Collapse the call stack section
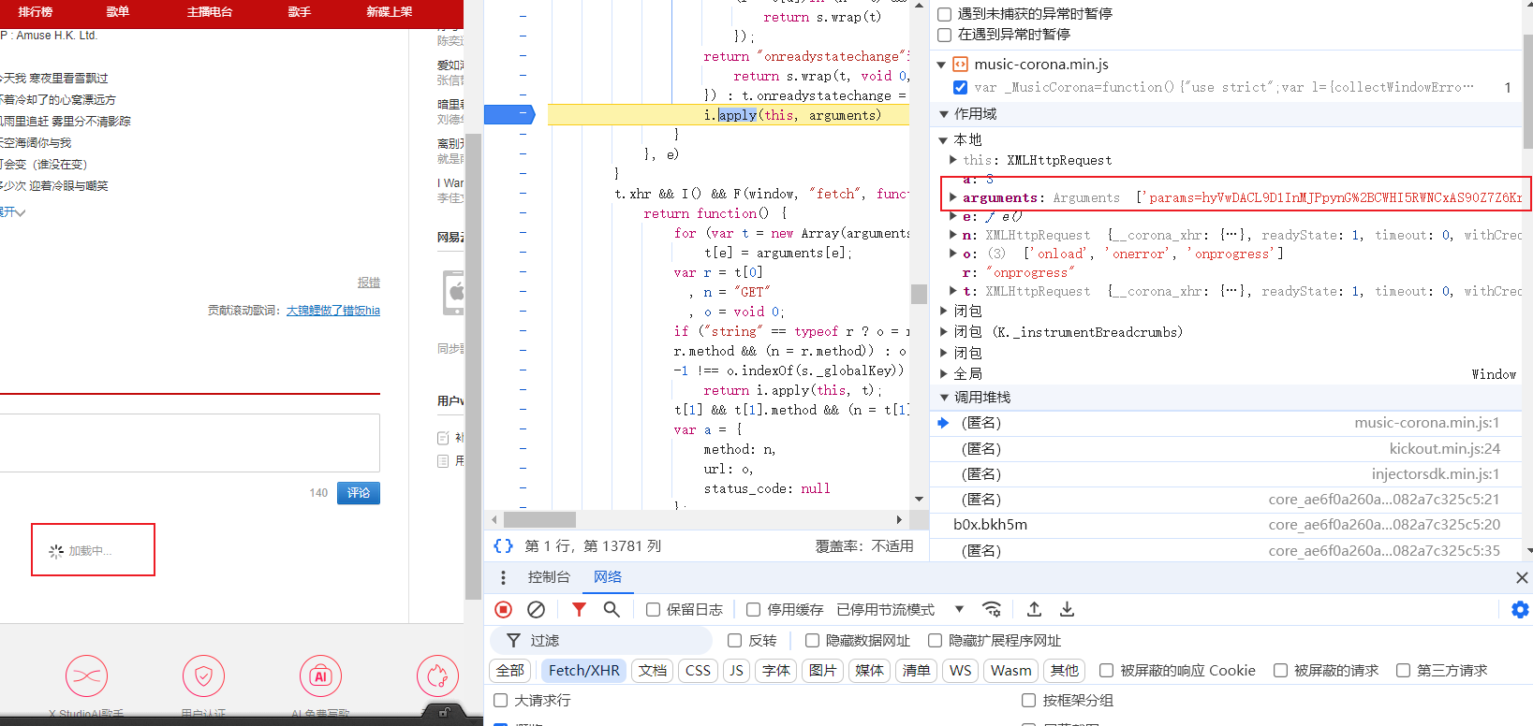Screen dimensions: 1533x726 [x=943, y=398]
